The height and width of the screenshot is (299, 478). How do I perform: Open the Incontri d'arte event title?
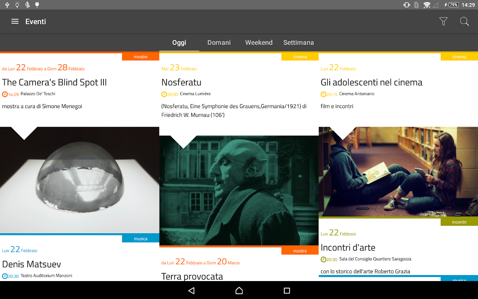click(348, 248)
